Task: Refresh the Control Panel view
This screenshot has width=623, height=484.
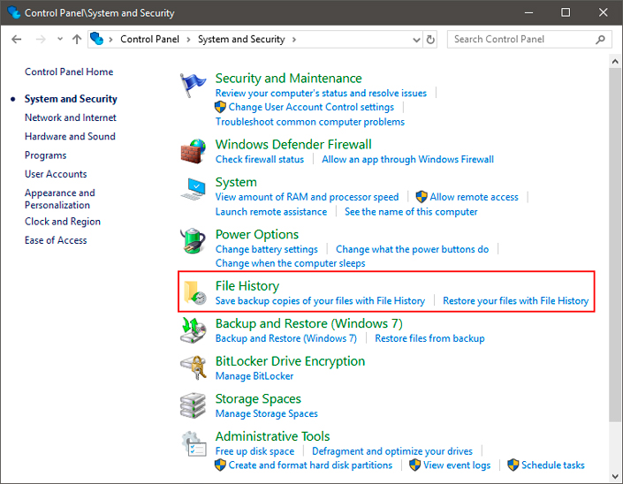Action: (x=430, y=40)
